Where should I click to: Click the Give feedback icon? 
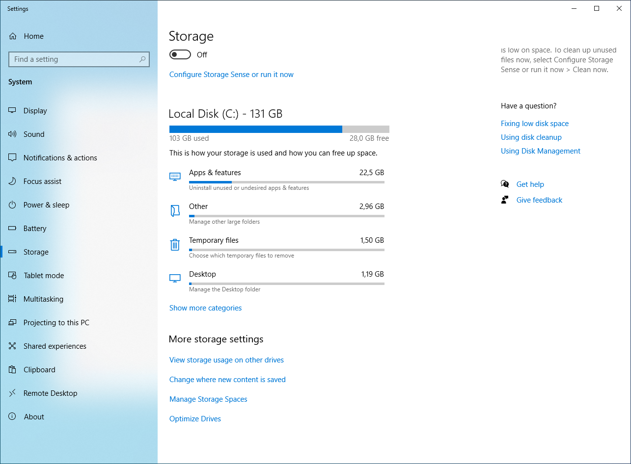coord(505,199)
